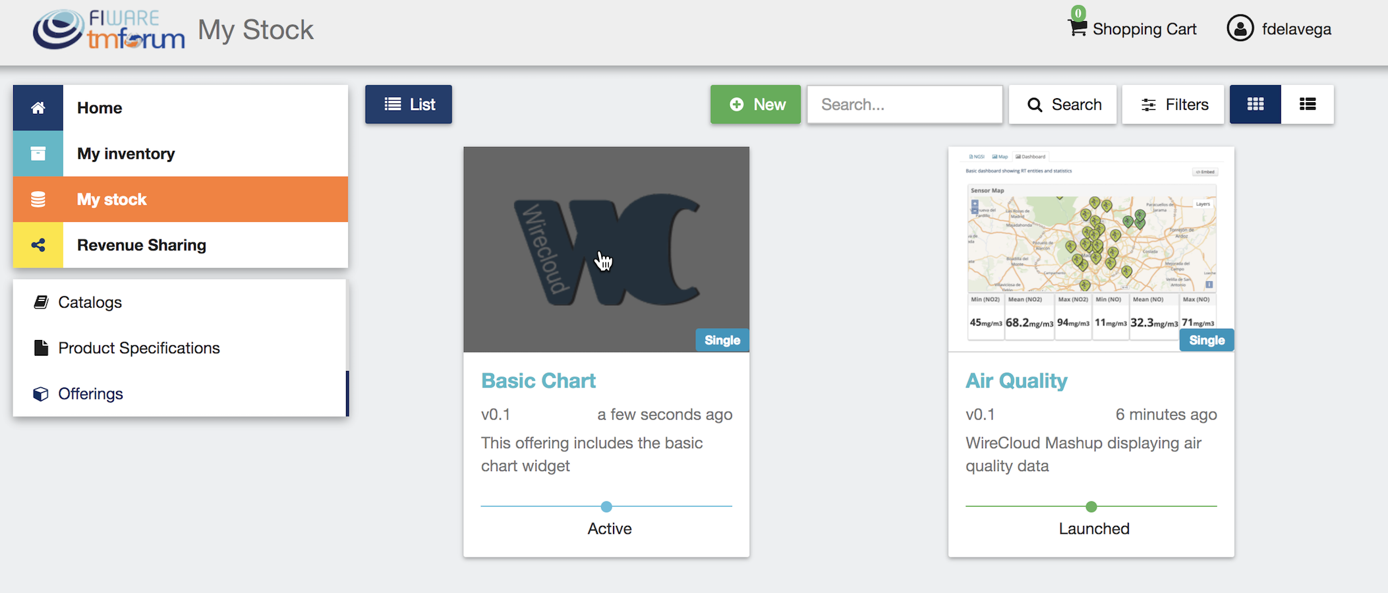Click the green New button
This screenshot has width=1388, height=593.
[x=755, y=104]
